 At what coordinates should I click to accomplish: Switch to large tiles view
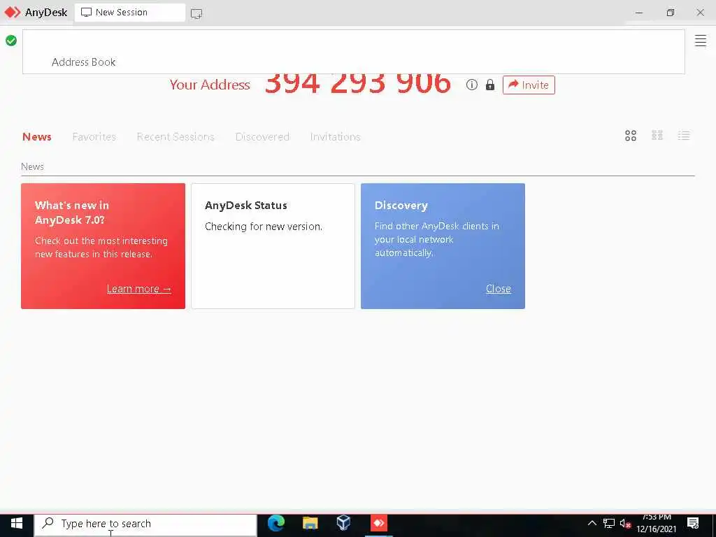tap(631, 136)
